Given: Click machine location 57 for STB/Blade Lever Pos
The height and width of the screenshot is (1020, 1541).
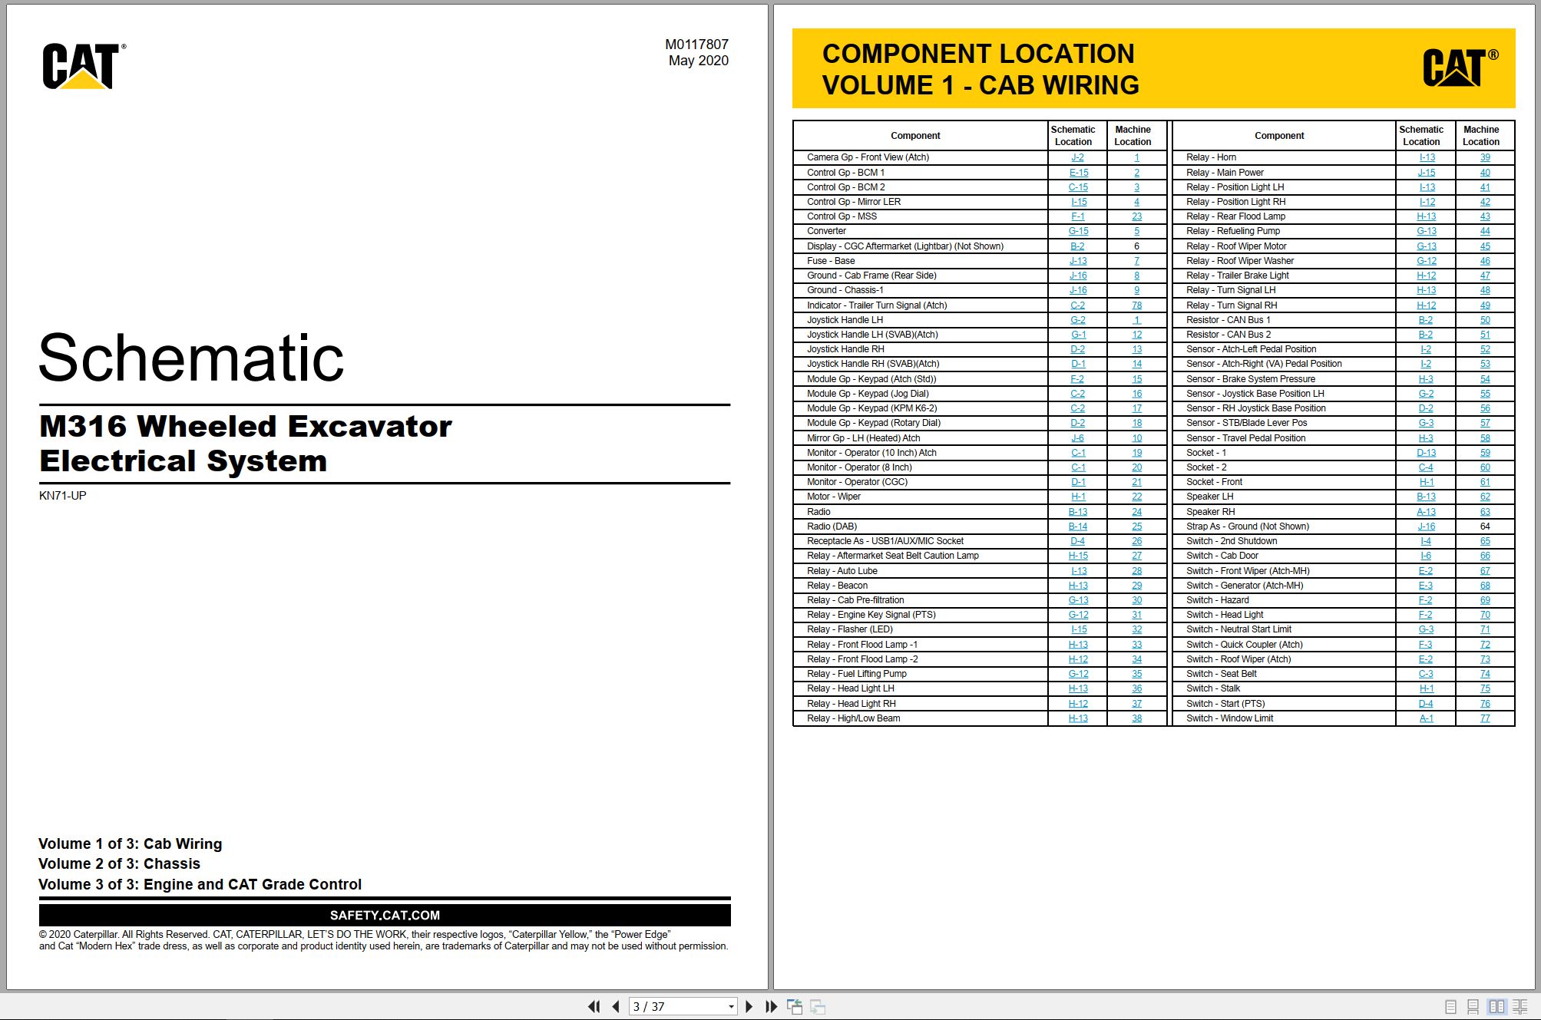Looking at the screenshot, I should pos(1485,423).
